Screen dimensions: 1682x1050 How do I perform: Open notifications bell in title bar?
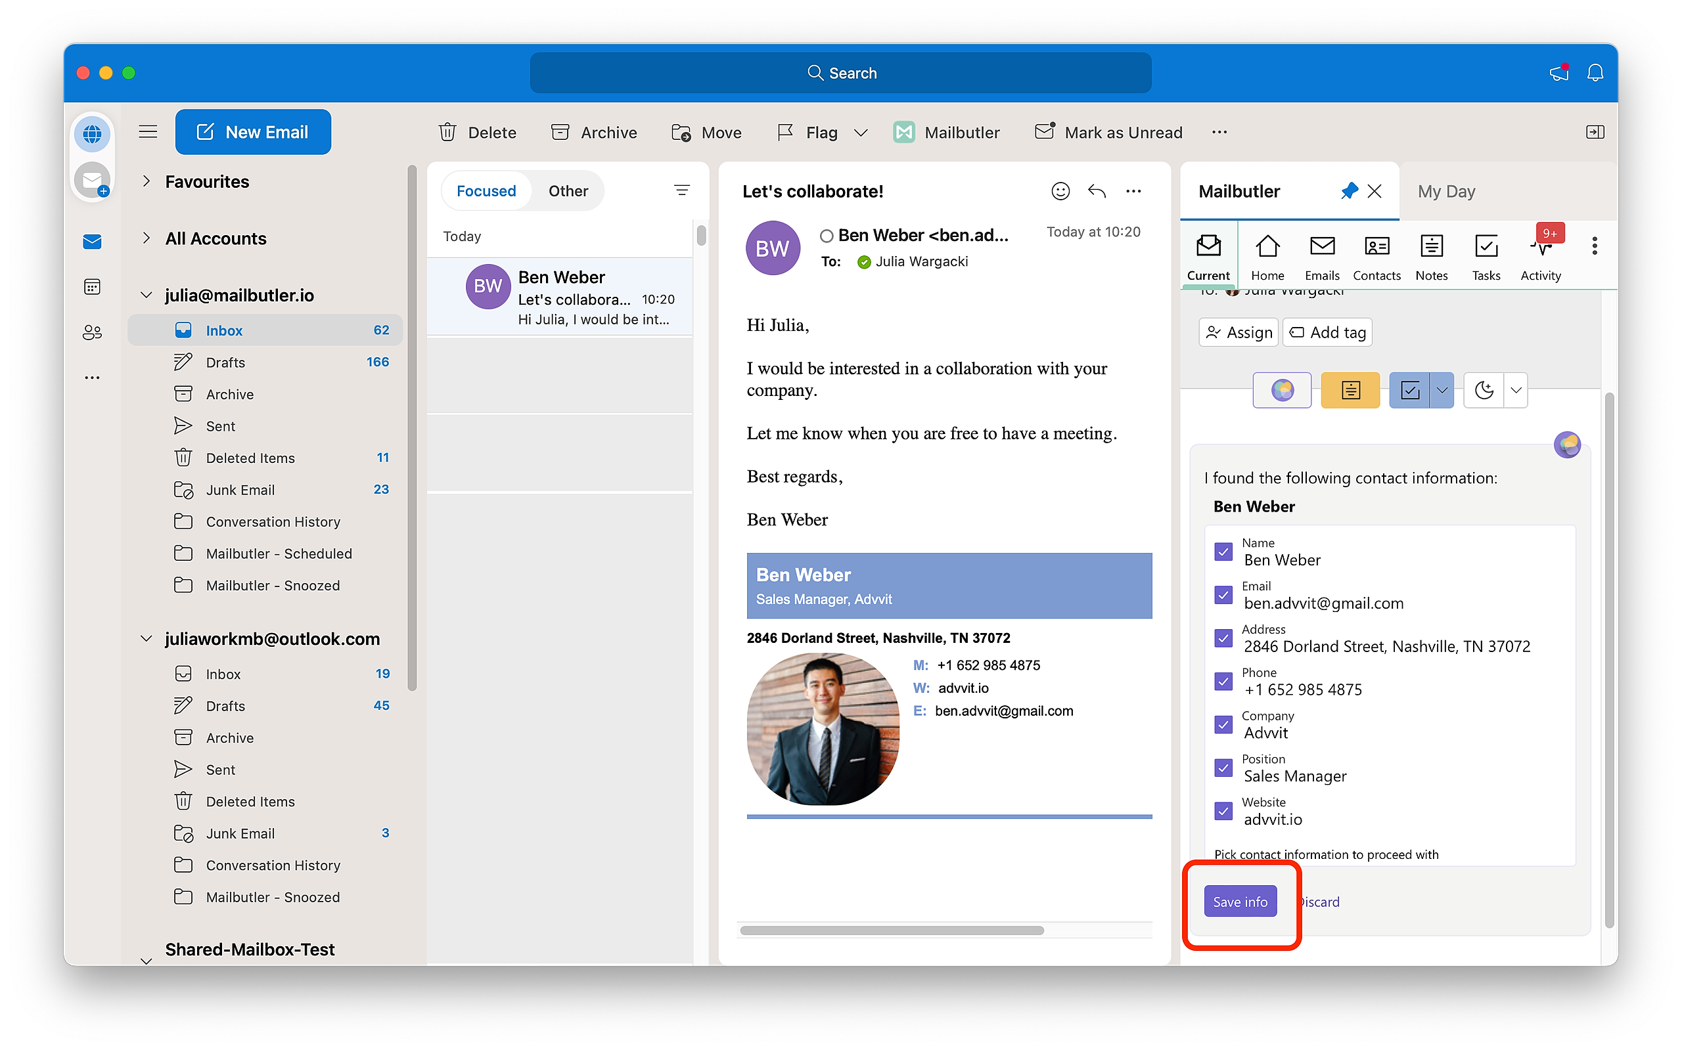click(x=1595, y=72)
